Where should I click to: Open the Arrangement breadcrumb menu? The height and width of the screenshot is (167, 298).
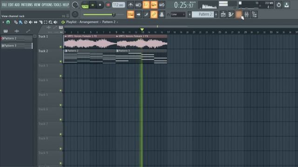tap(89, 22)
